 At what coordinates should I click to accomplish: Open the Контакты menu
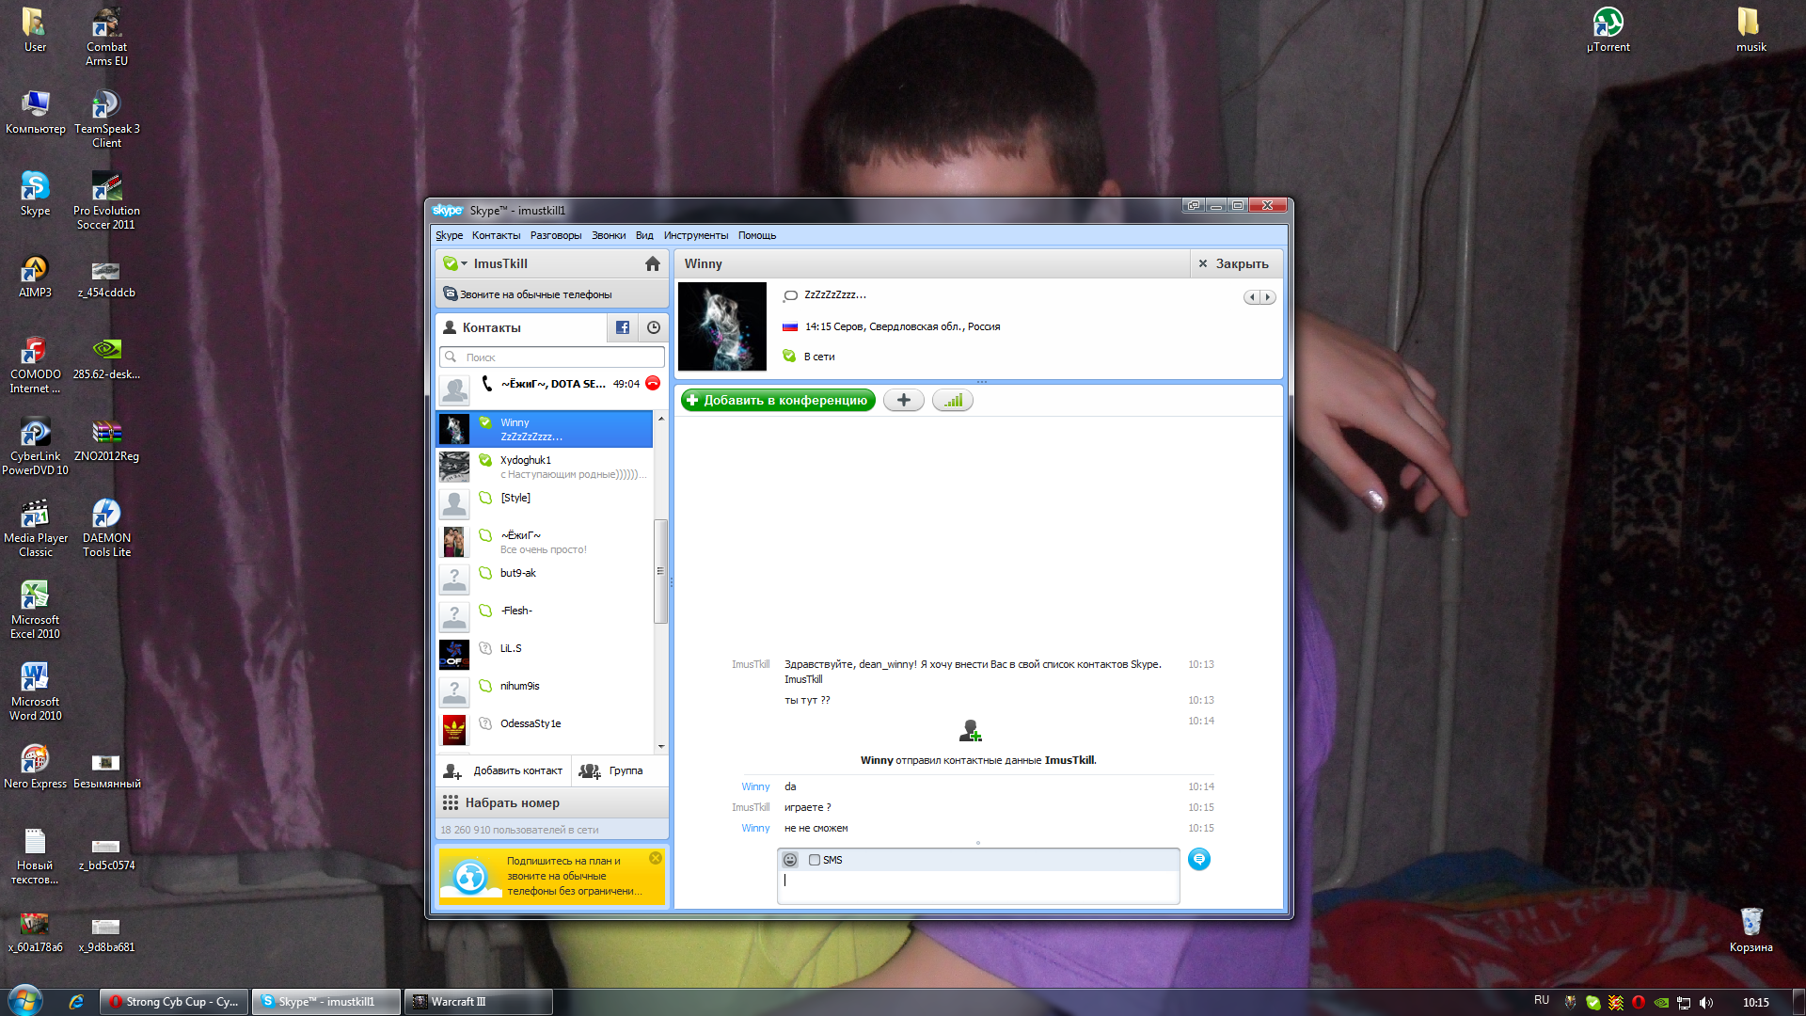(x=496, y=236)
